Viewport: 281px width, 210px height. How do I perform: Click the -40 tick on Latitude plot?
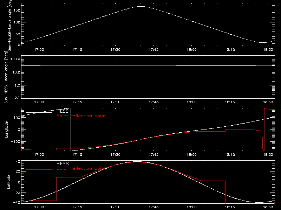coord(17,203)
